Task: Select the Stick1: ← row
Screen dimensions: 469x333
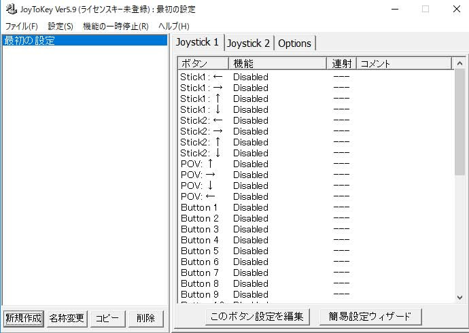Action: click(316, 77)
